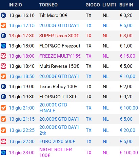
Task: Open the SUPER Texas 300€ tournament
Action: (x=59, y=36)
